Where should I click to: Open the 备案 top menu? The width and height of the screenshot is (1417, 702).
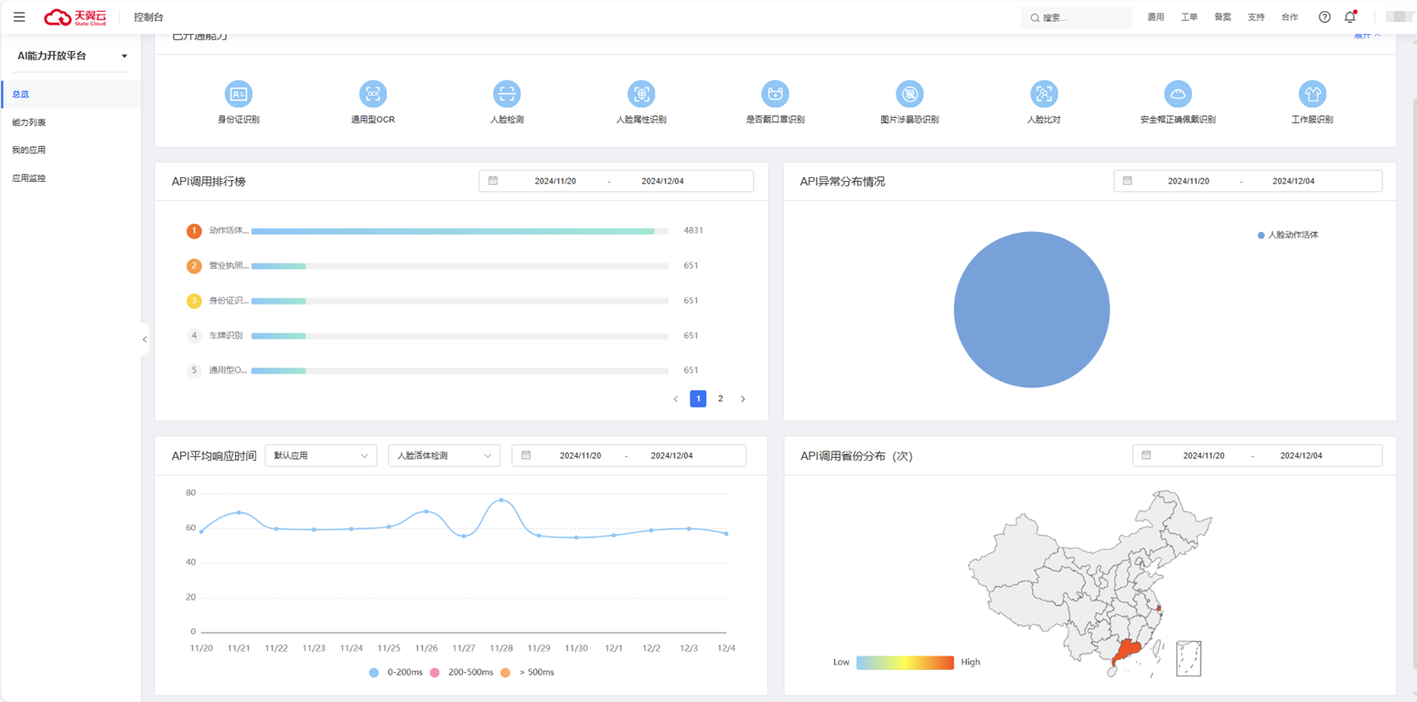click(x=1222, y=17)
